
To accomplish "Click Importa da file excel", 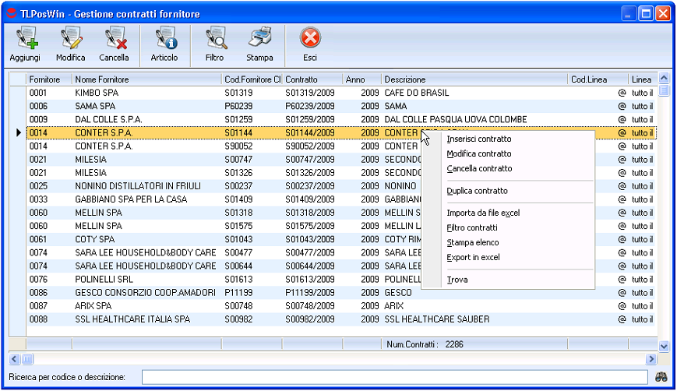I will point(482,213).
